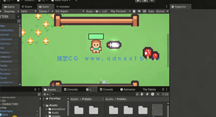Open the Aspect ratio dropdown
This screenshot has width=216, height=117.
click(70, 11)
